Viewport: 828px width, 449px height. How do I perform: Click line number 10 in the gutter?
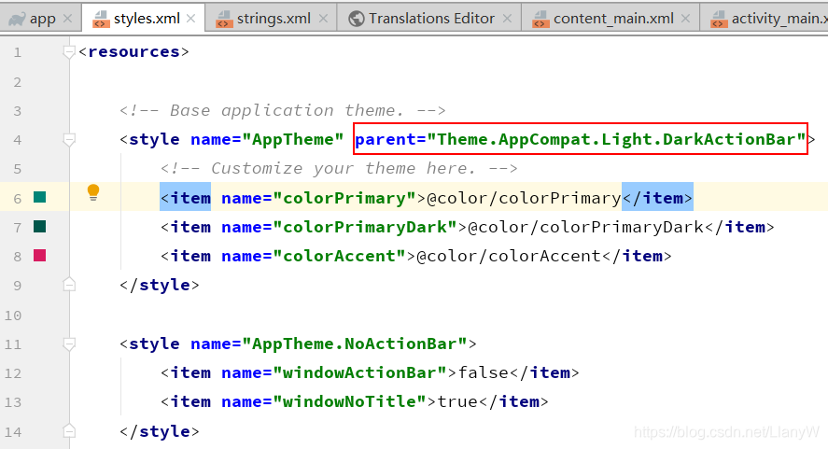point(13,316)
